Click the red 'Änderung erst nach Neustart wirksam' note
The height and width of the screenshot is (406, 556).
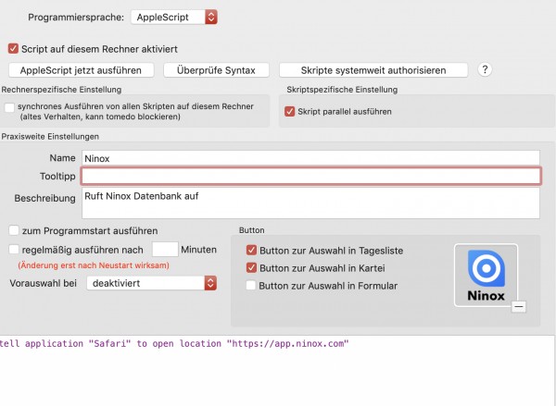[94, 265]
